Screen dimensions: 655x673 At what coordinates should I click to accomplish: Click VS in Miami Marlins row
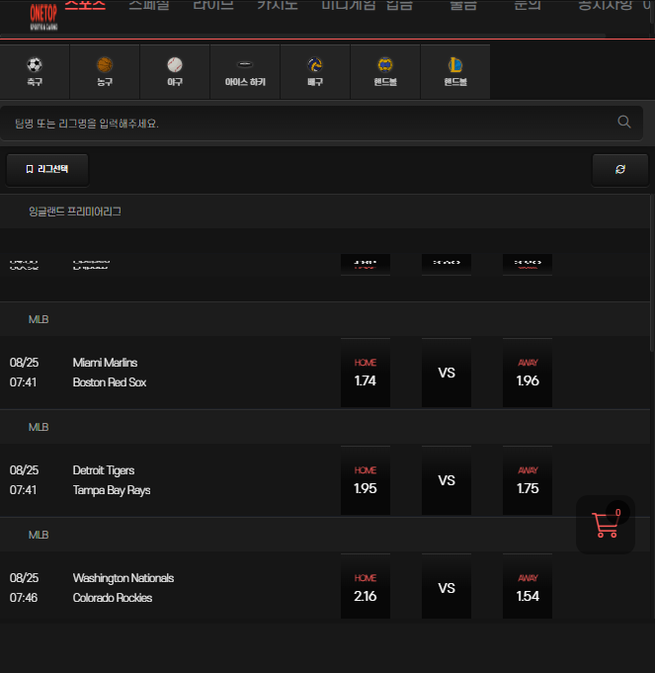pos(447,373)
